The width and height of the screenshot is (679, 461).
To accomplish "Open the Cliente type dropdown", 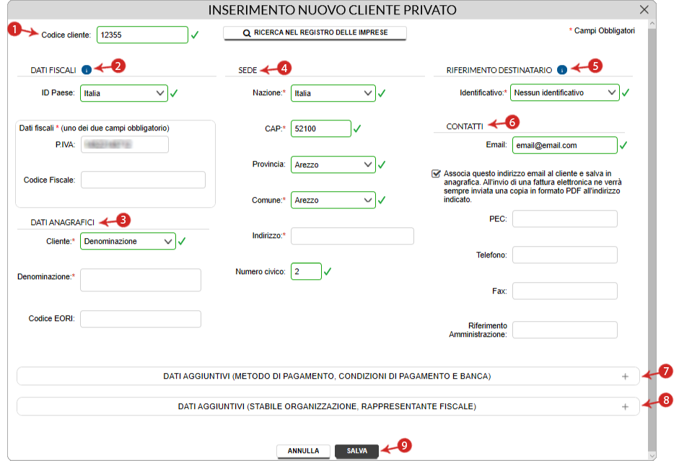I will (x=128, y=241).
